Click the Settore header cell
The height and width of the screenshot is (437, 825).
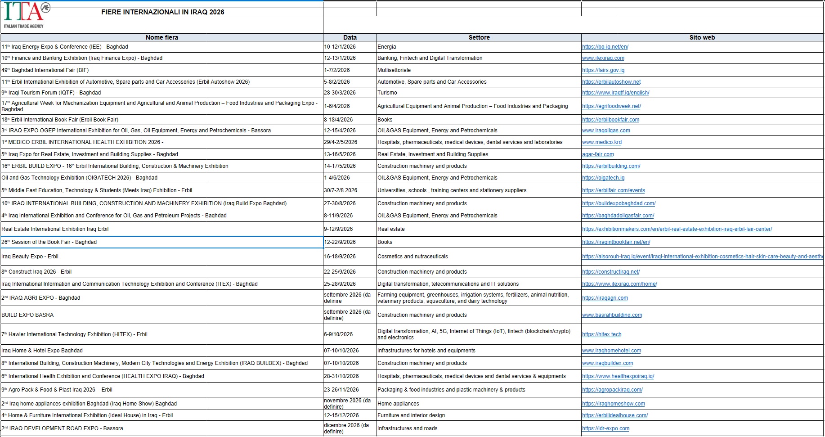[x=479, y=37]
